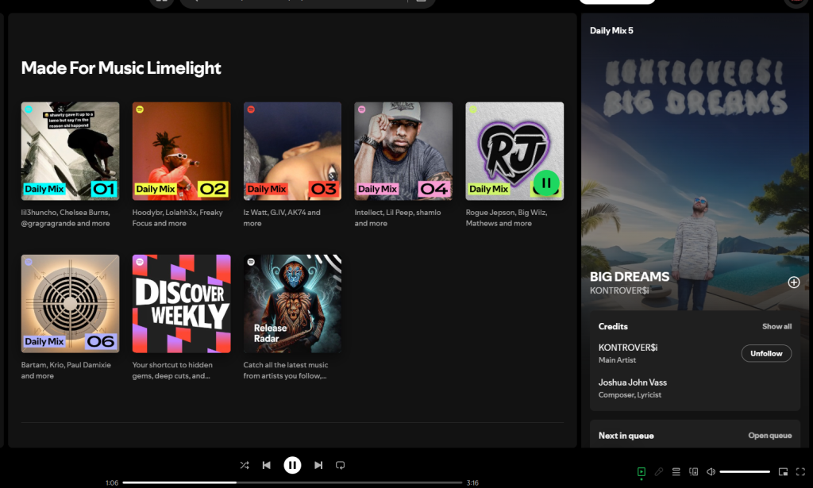813x488 pixels.
Task: Open KONTROVER$i in the Credits section
Action: coord(628,348)
